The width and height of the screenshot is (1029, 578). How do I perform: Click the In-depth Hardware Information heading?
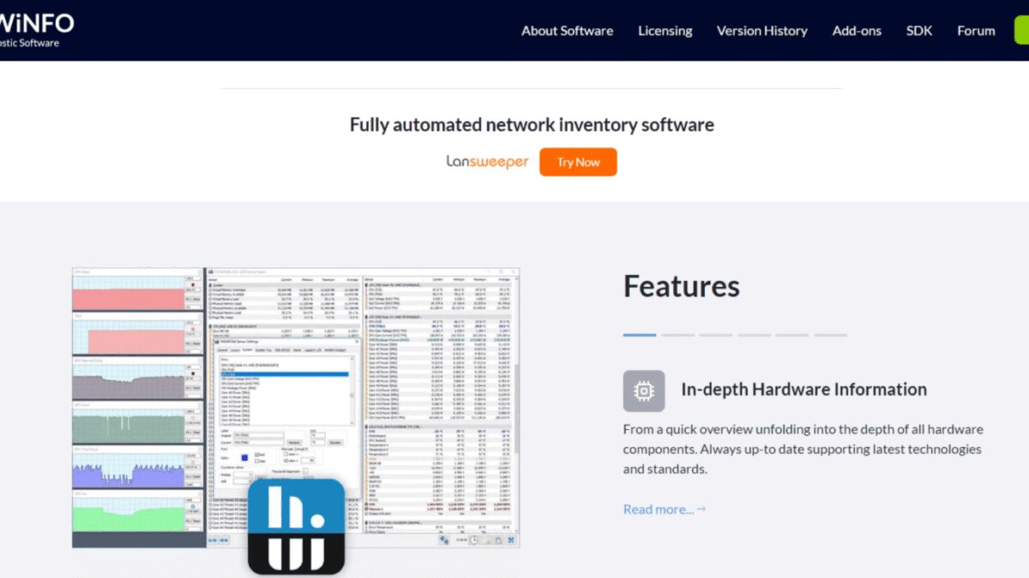click(x=803, y=390)
